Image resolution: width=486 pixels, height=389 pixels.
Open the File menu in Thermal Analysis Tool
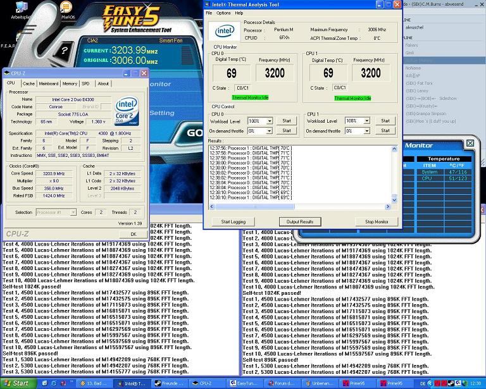209,13
